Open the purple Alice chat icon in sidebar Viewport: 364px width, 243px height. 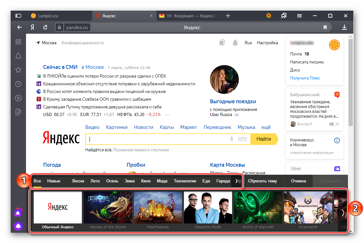pos(18,213)
